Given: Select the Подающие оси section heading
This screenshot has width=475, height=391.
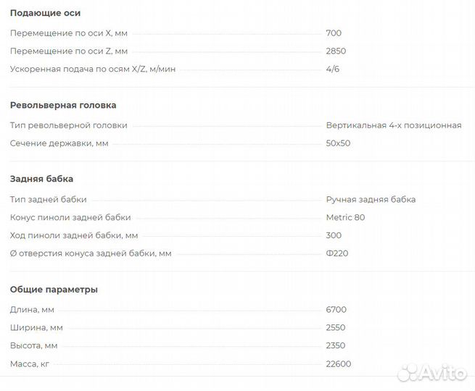Looking at the screenshot, I should pos(46,13).
